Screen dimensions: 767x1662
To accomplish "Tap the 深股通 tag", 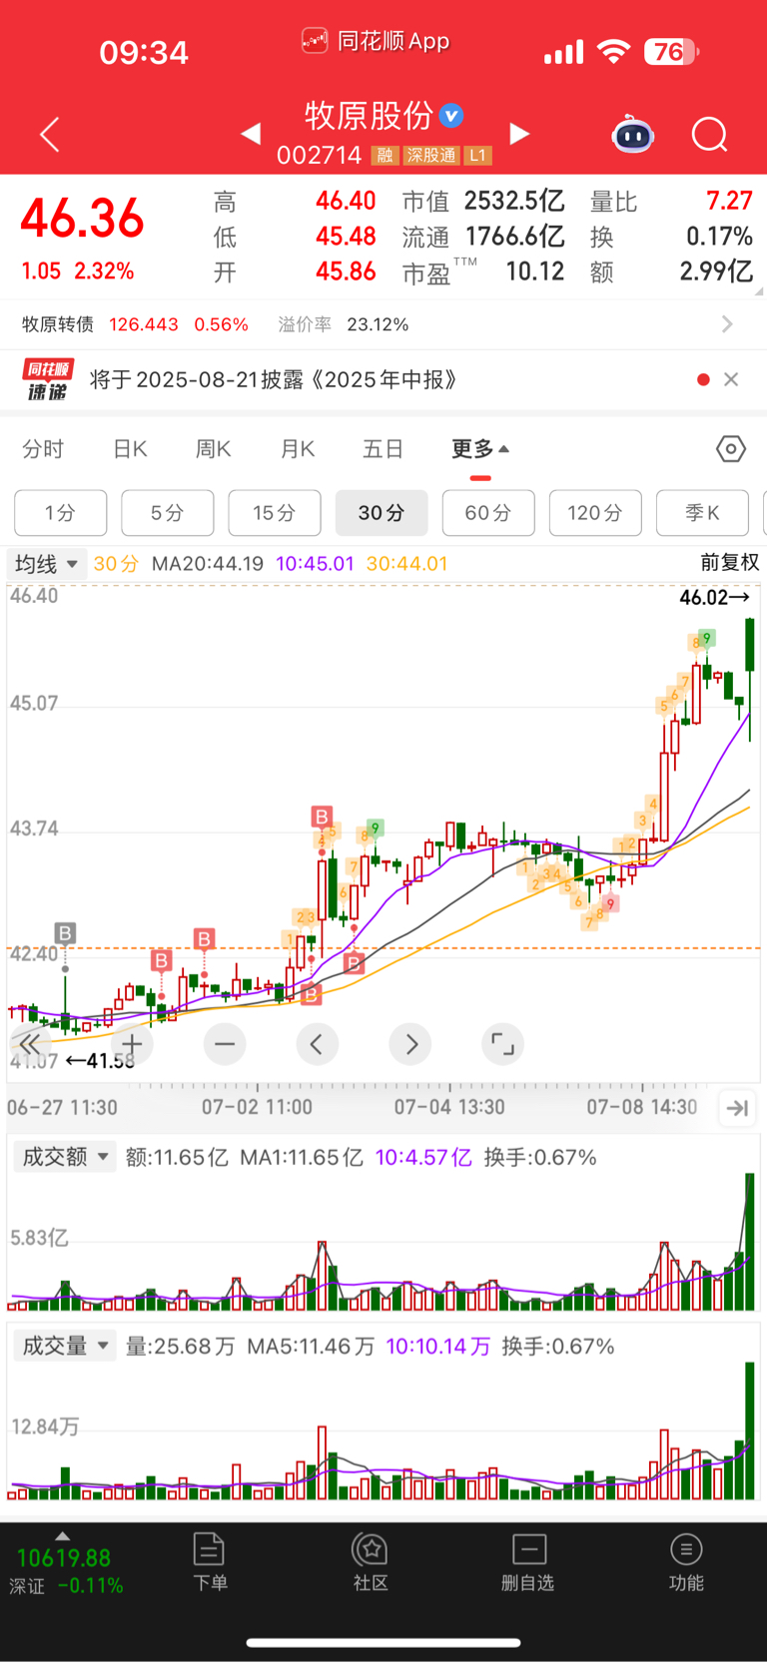I will pos(431,156).
